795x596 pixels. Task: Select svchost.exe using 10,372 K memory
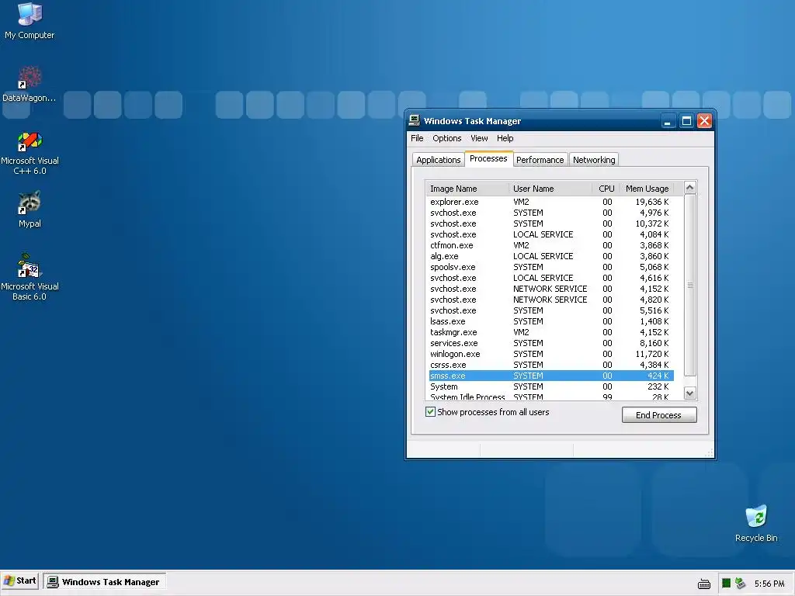coord(550,223)
